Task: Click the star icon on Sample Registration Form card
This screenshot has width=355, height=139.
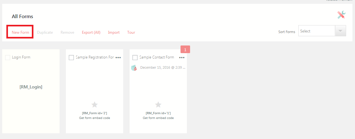Action: point(95,104)
